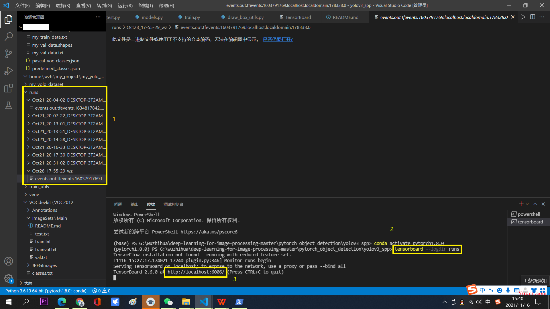Click the 1 条新通知 notification
Image resolution: width=550 pixels, height=309 pixels.
pos(535,281)
